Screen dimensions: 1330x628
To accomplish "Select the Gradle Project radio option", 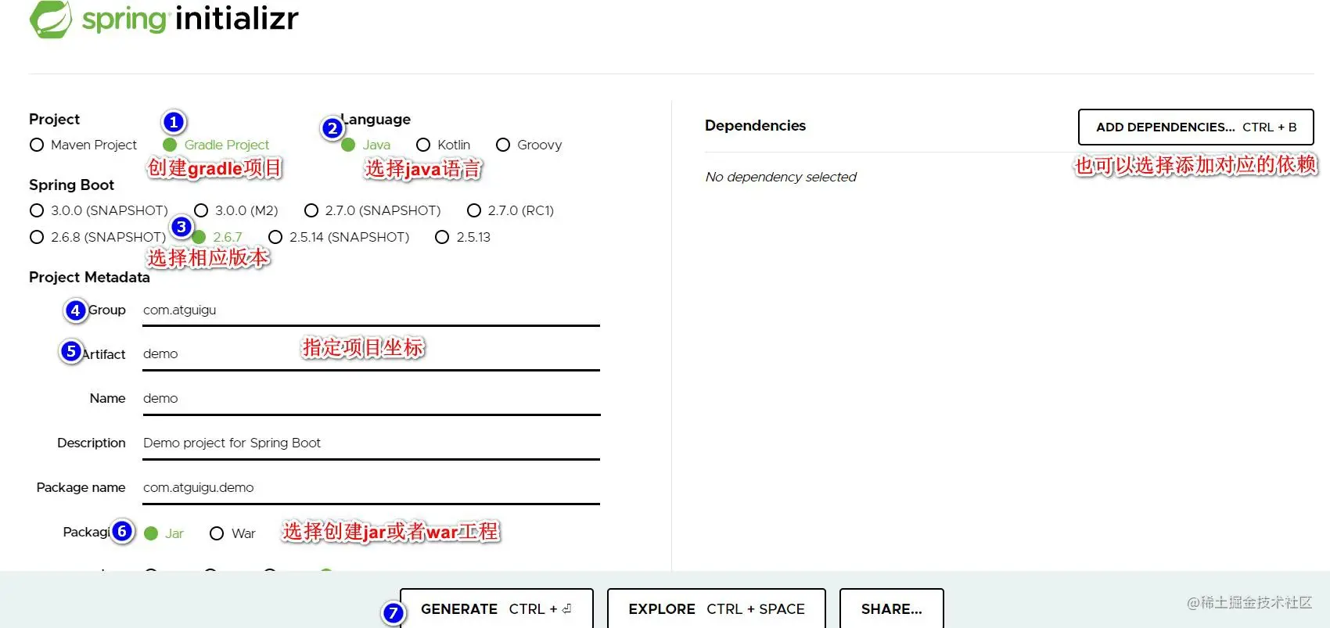I will tap(216, 145).
